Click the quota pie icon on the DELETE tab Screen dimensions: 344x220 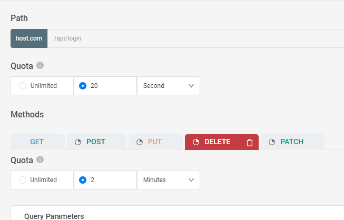point(196,142)
